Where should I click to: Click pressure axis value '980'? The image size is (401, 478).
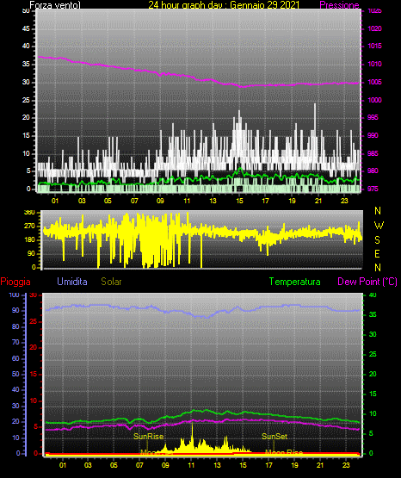pyautogui.click(x=373, y=171)
